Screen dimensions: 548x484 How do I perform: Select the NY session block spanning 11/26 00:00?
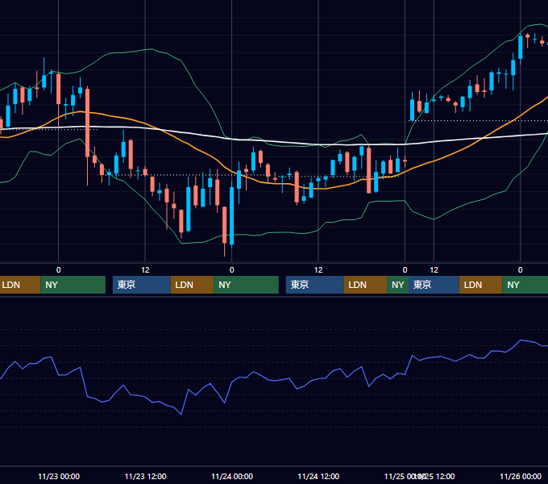click(525, 285)
